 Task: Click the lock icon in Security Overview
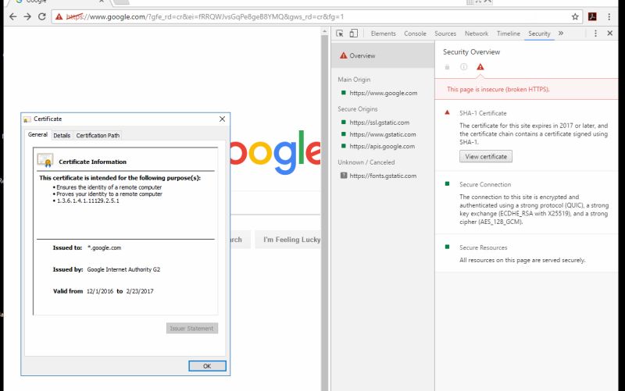click(447, 67)
